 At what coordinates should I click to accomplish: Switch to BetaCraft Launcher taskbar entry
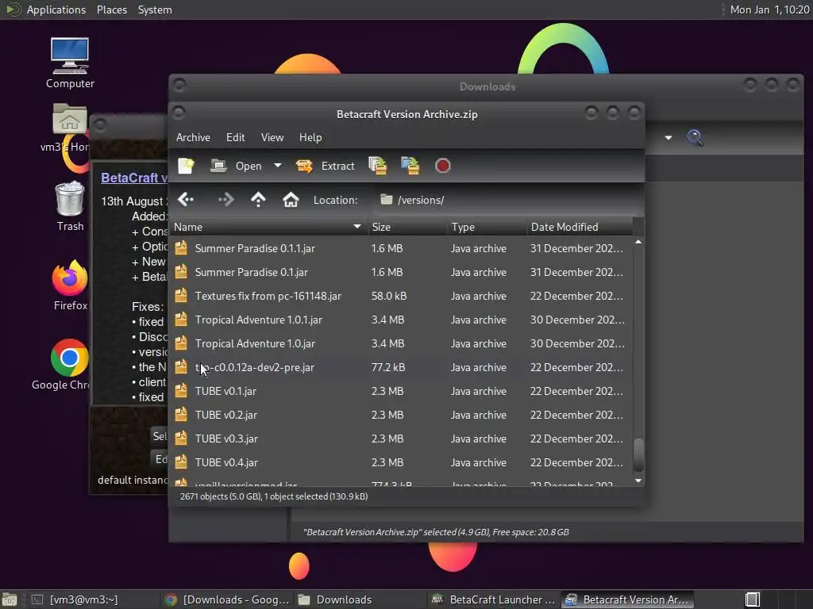[x=494, y=599]
